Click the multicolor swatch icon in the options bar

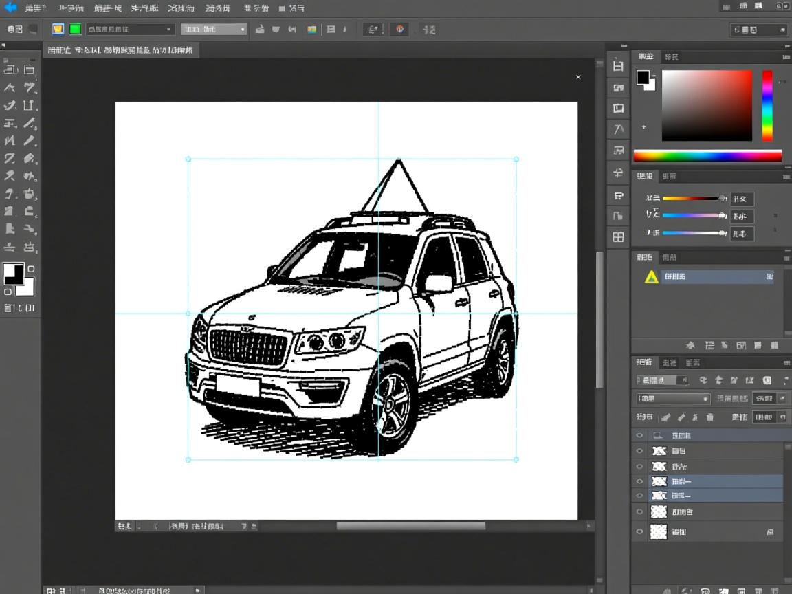pyautogui.click(x=311, y=30)
